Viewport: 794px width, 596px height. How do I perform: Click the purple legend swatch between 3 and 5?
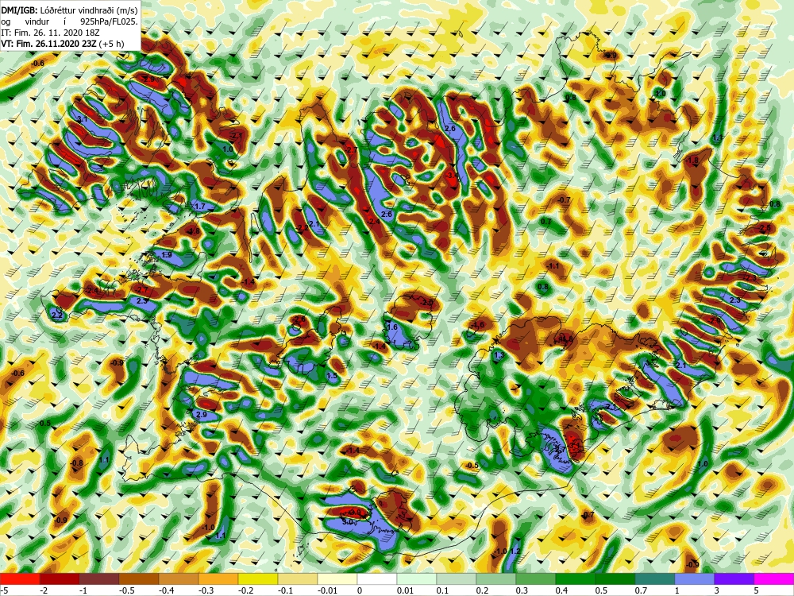pos(734,579)
